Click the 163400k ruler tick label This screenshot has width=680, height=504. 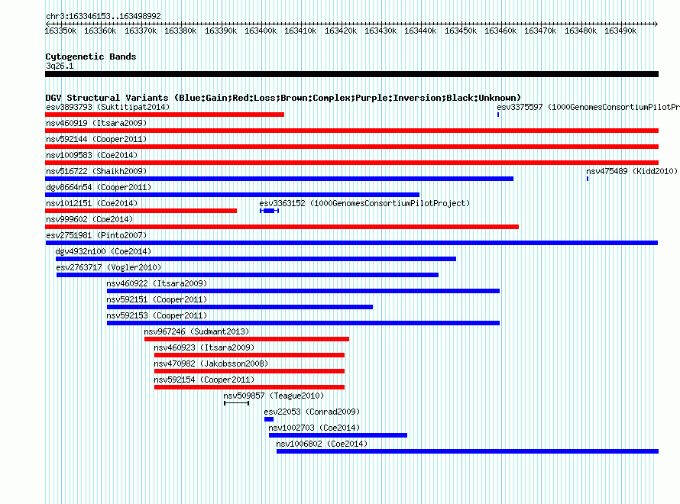pyautogui.click(x=261, y=31)
